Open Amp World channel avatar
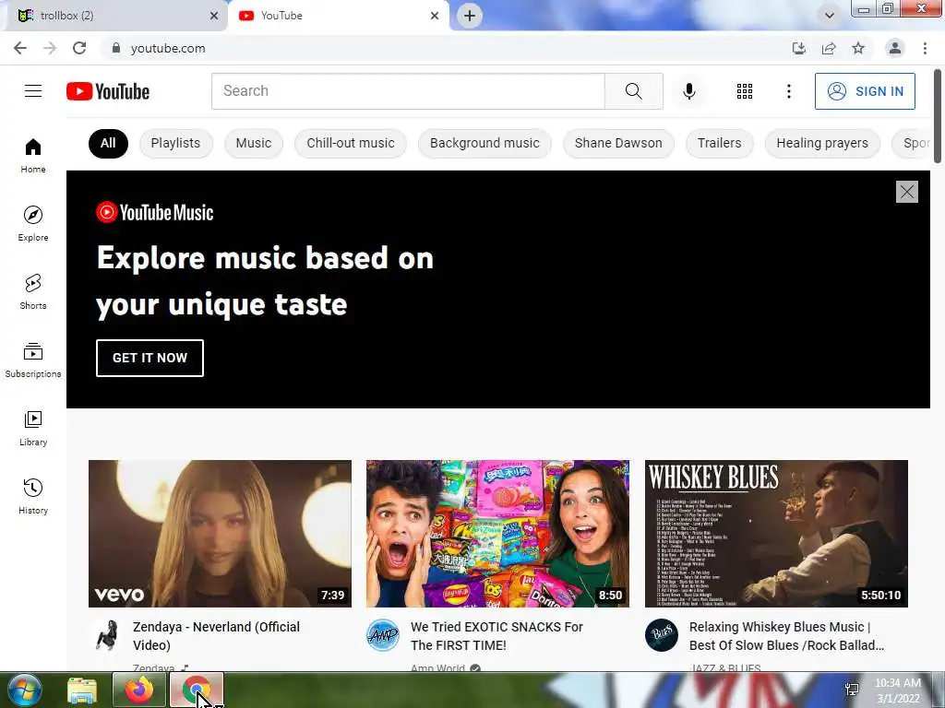 383,635
